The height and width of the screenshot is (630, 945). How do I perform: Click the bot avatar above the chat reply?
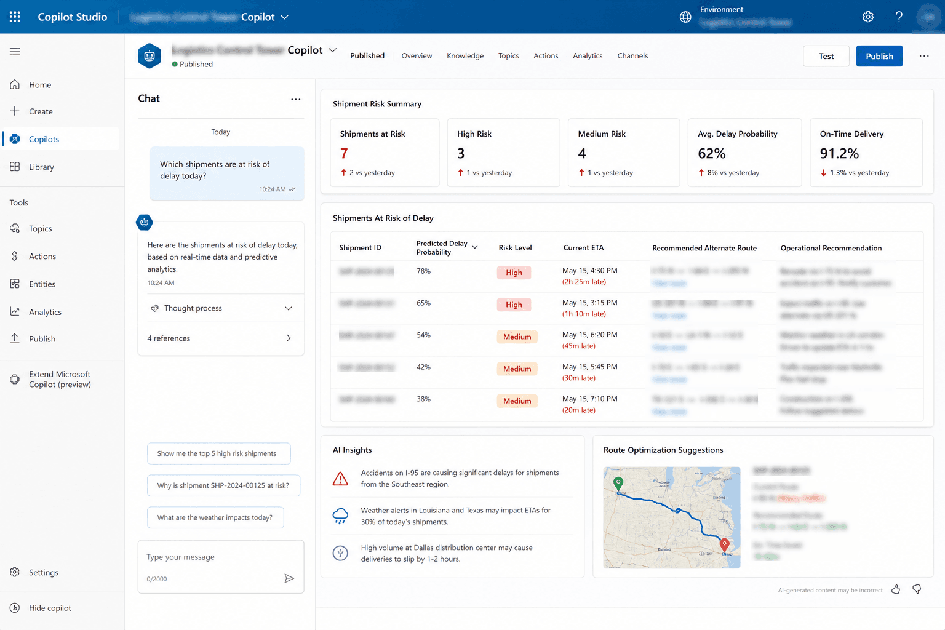[x=145, y=222]
